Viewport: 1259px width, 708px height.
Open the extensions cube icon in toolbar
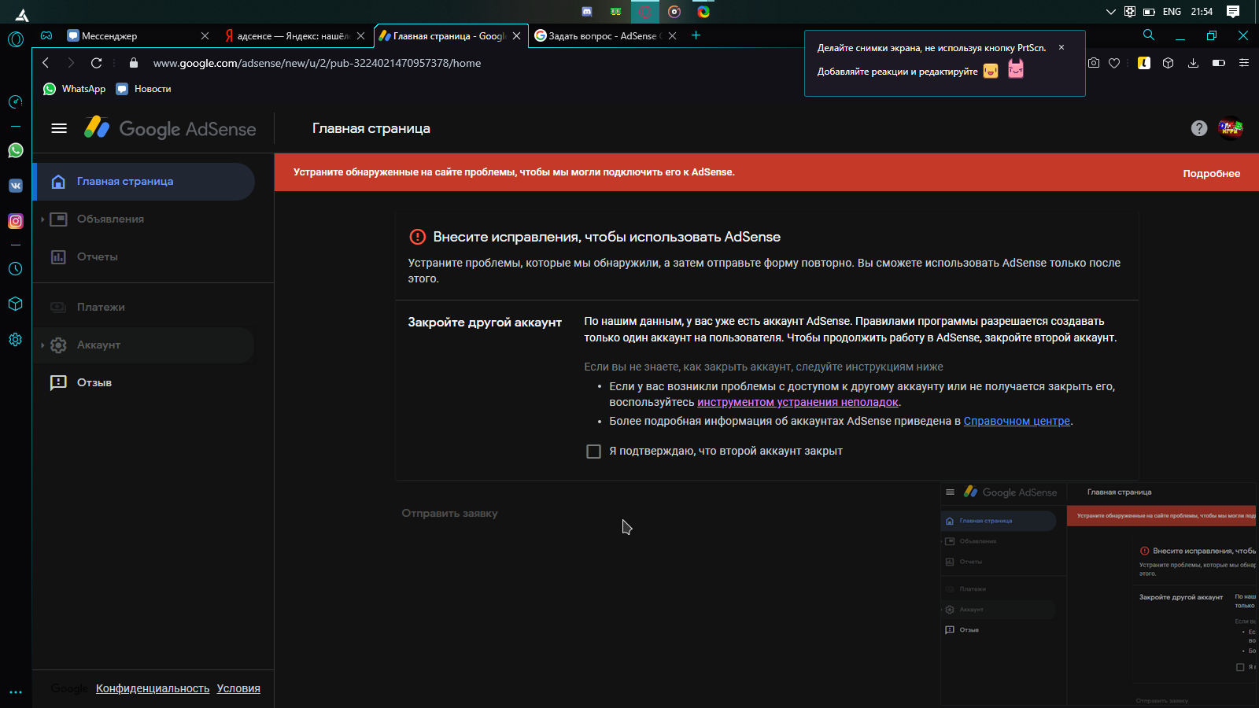pyautogui.click(x=1169, y=63)
